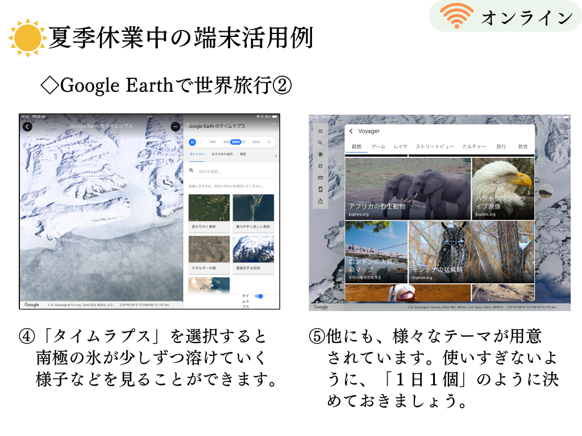This screenshot has width=582, height=436.
Task: Open the ロンドンの大気汚染マップ card
Action: pyautogui.click(x=376, y=251)
